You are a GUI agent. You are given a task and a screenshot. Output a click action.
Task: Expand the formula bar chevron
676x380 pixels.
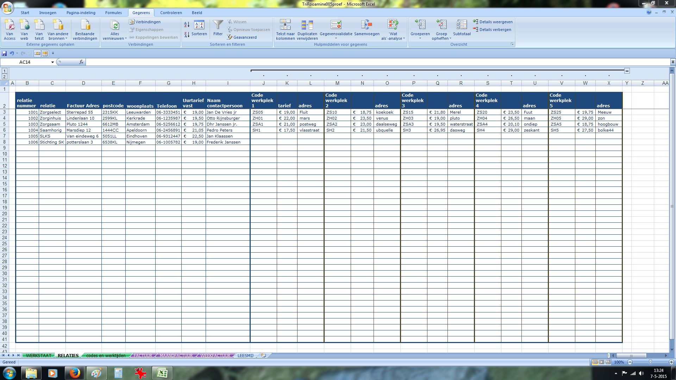(673, 62)
